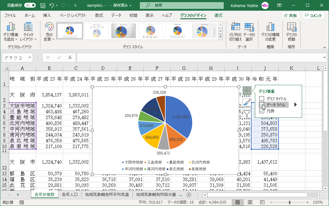Uncheck the Data Labels (データラベル) checkbox
Screen dimensions: 329x206
point(261,105)
